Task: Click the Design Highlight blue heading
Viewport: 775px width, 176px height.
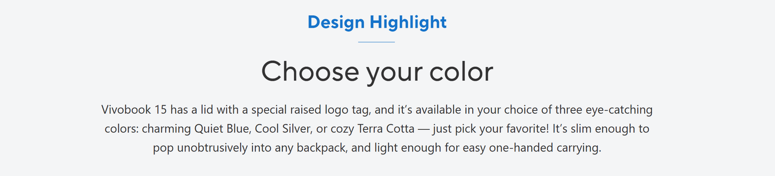Action: click(377, 22)
